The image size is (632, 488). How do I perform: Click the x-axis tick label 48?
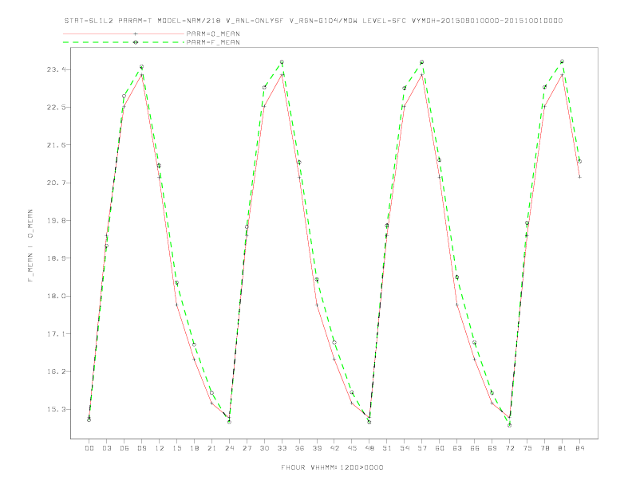[369, 448]
